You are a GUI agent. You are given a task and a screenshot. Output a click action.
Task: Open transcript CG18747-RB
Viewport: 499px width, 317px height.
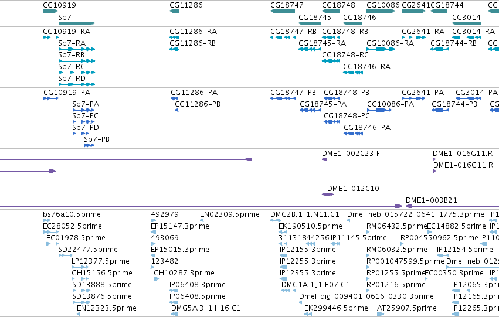[x=293, y=32]
